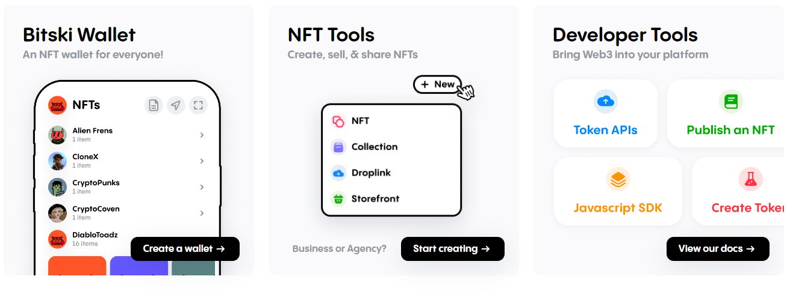Click the orange color tile in wallet
Screen dimensions: 787x291
pyautogui.click(x=77, y=266)
